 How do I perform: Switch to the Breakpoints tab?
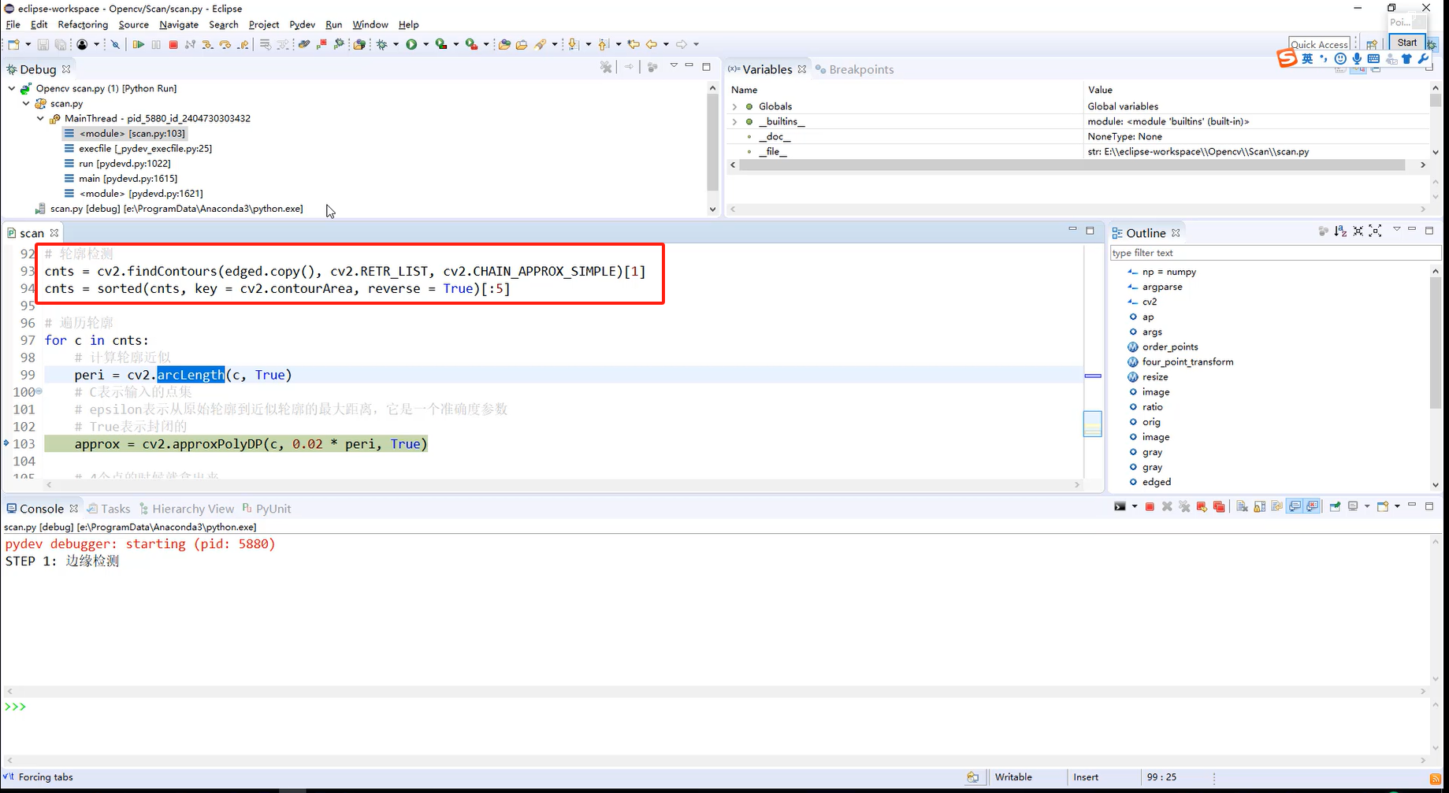pos(855,69)
